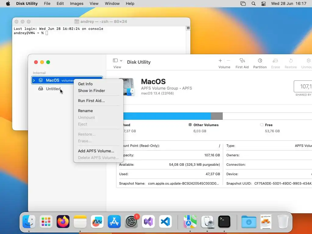Viewport: 312px width, 234px height.
Task: Click the date and time in menu bar
Action: tap(289, 4)
